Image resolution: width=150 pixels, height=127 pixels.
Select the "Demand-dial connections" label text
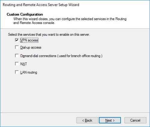click(x=38, y=56)
